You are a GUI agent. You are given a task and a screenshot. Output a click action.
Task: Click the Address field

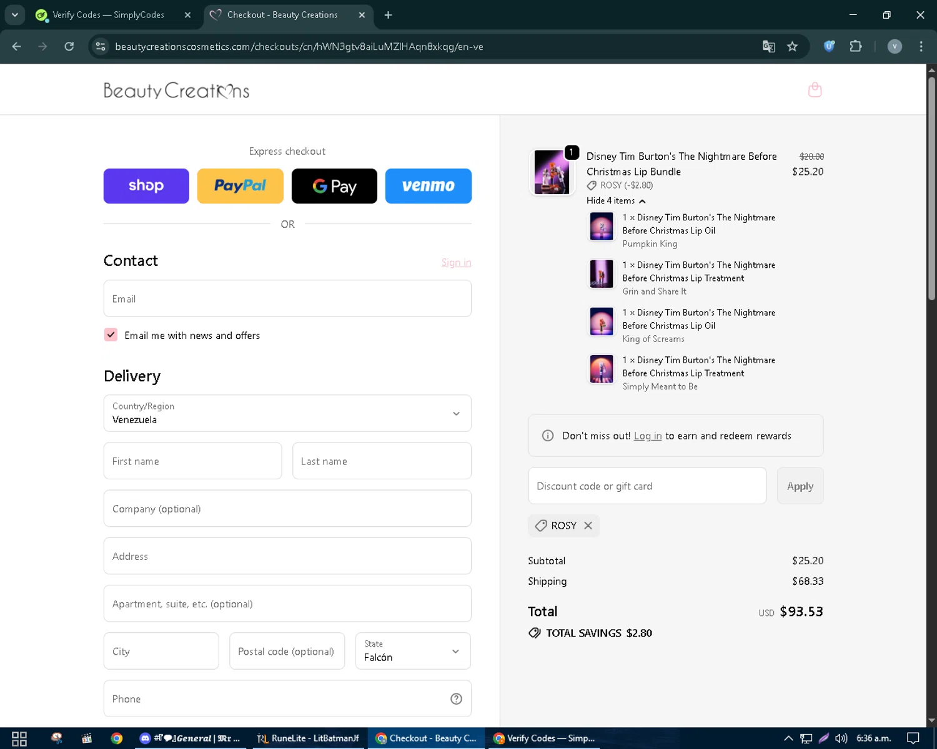click(x=287, y=556)
